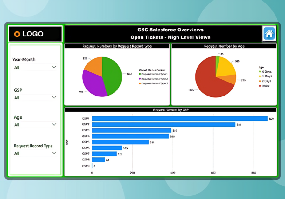285x199 pixels.
Task: Select the green slice in record type pie
Action: point(113,76)
